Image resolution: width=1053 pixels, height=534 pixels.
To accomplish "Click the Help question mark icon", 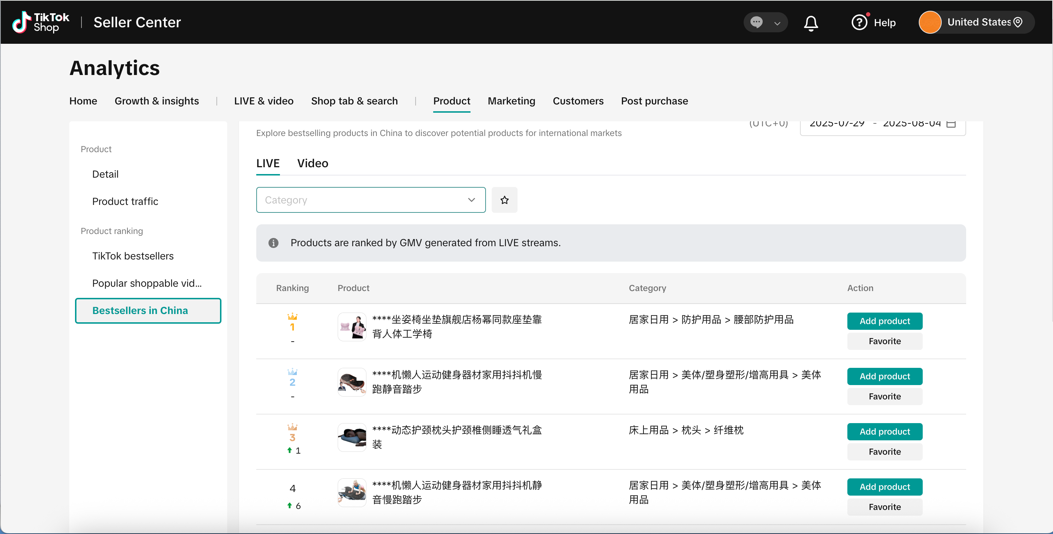I will point(859,23).
